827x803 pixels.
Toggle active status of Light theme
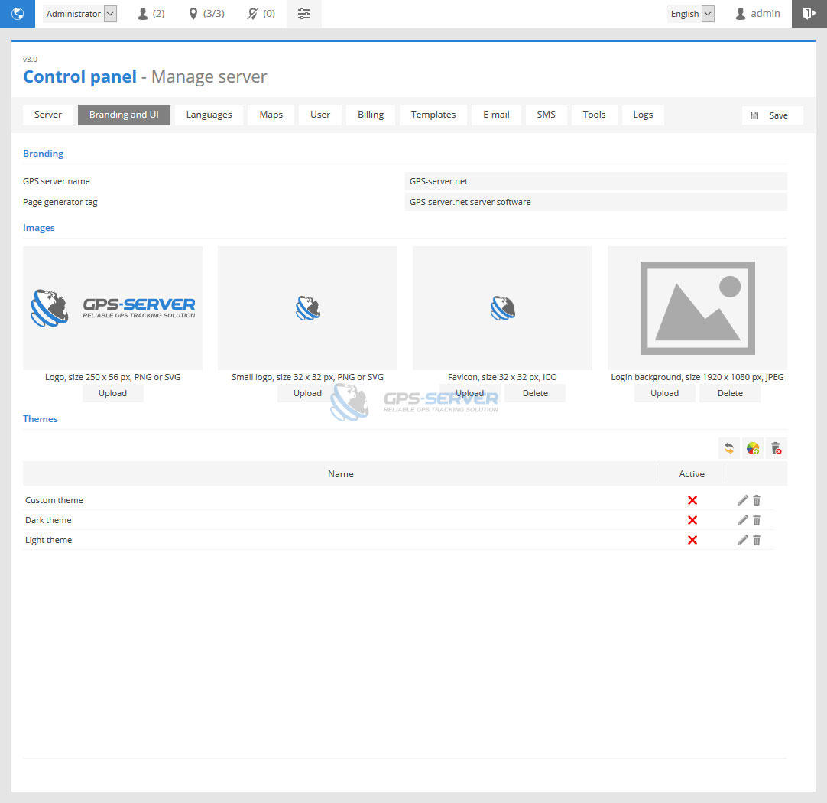tap(692, 540)
